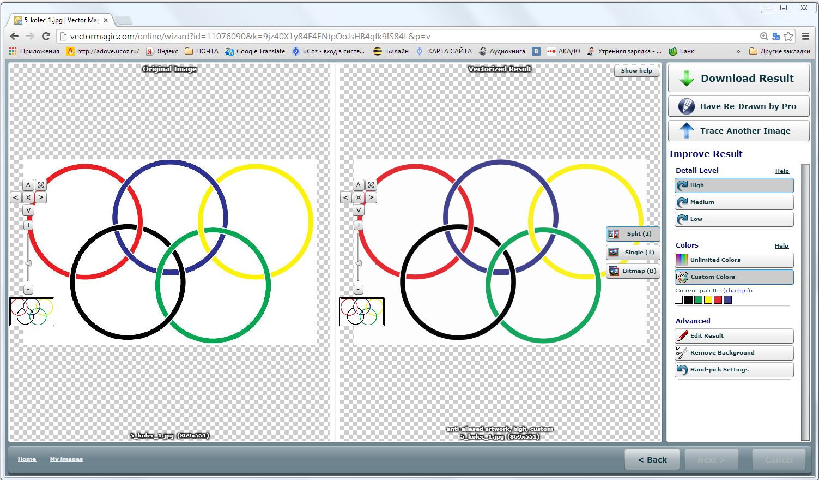This screenshot has height=480, width=819.
Task: Open Google Translate extension icon in address bar
Action: 776,37
